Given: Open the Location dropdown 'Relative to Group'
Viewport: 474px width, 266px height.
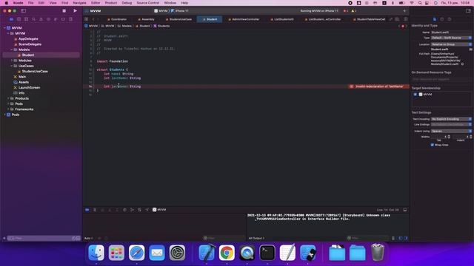Looking at the screenshot, I should coord(451,44).
